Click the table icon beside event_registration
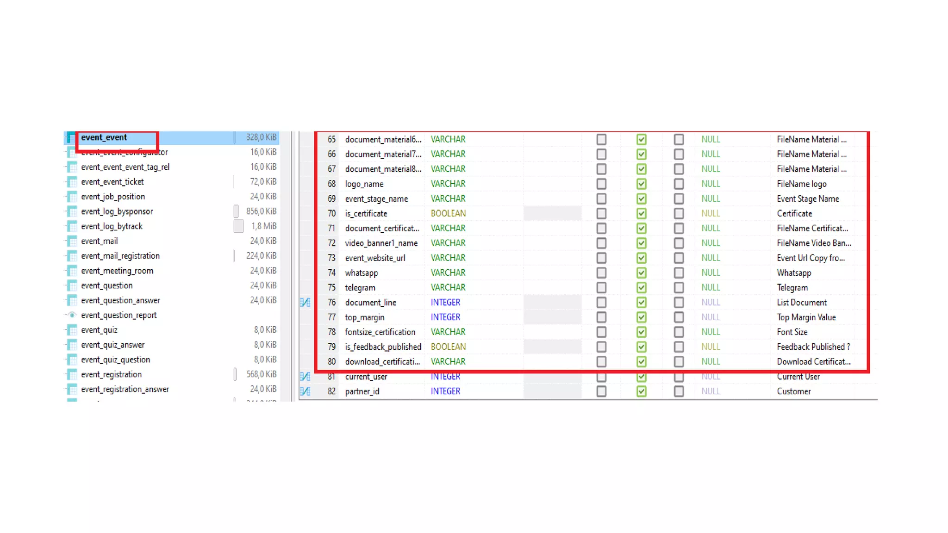 (72, 374)
